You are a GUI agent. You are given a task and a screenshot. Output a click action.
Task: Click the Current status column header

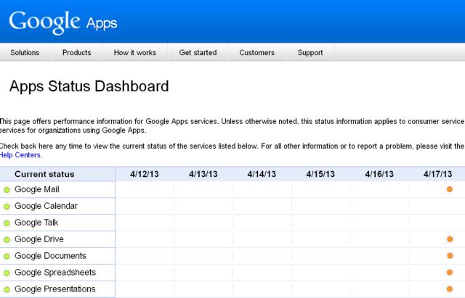[44, 174]
